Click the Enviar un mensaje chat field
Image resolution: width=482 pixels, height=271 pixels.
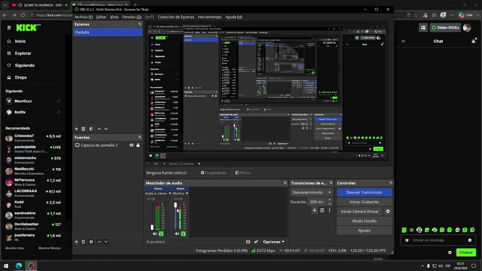pos(438,240)
